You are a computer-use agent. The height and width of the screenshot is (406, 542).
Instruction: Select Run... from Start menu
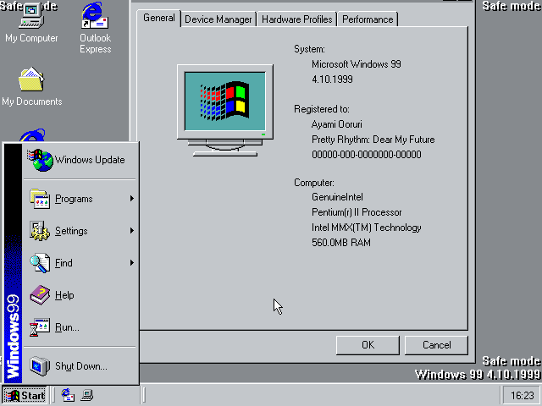(x=80, y=327)
